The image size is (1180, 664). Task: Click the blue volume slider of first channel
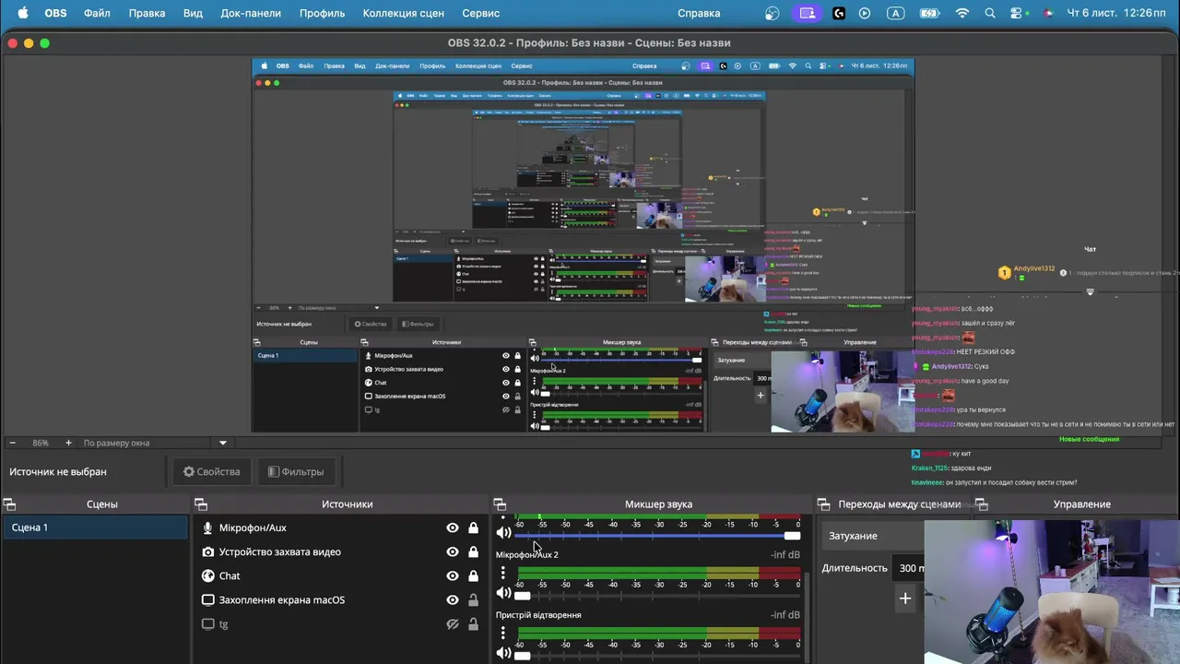pyautogui.click(x=658, y=536)
